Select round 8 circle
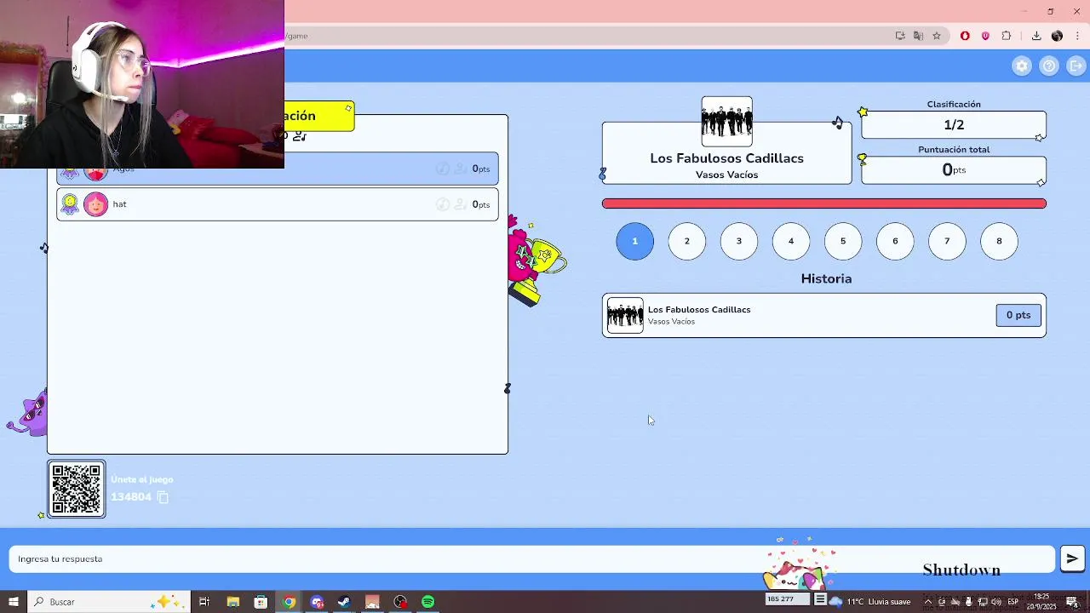Image resolution: width=1090 pixels, height=613 pixels. pyautogui.click(x=999, y=241)
